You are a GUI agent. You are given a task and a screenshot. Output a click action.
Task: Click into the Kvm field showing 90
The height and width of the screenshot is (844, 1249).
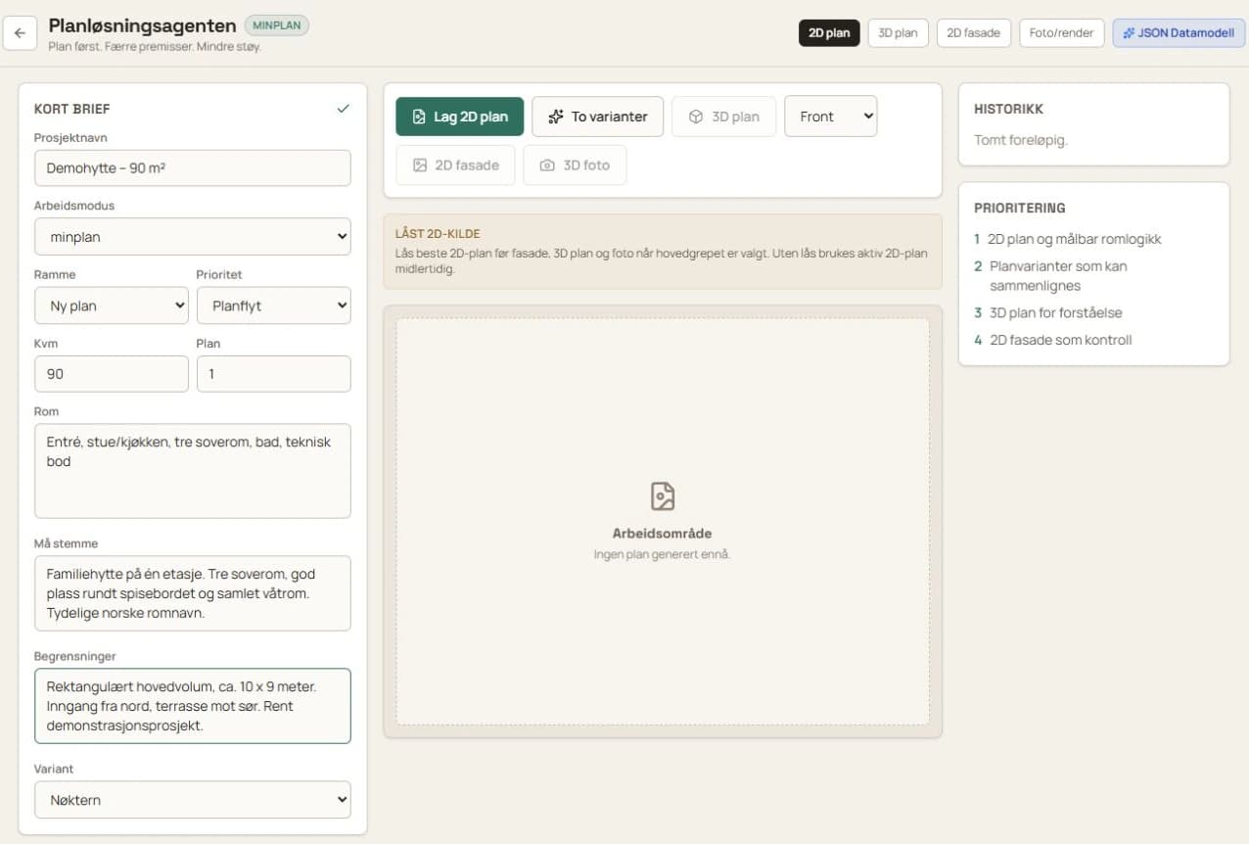112,374
